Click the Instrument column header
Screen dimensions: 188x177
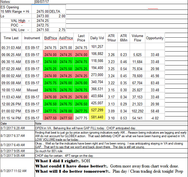pos(32,38)
